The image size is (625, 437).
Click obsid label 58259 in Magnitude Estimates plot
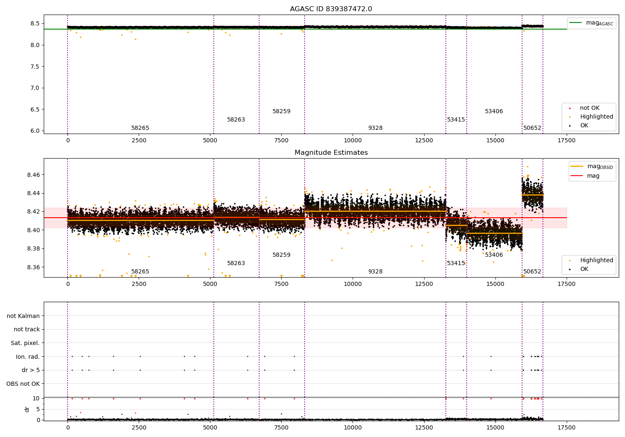click(x=281, y=255)
